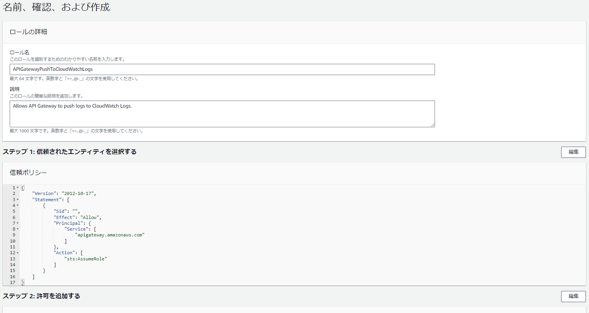
Task: Collapse the Action array on line 12
Action: coord(18,252)
